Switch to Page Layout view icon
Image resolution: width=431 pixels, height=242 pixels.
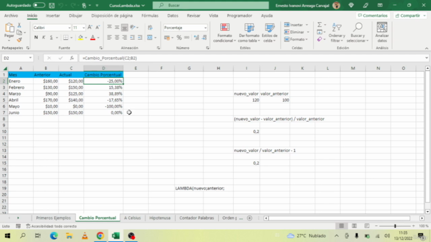[354, 226]
